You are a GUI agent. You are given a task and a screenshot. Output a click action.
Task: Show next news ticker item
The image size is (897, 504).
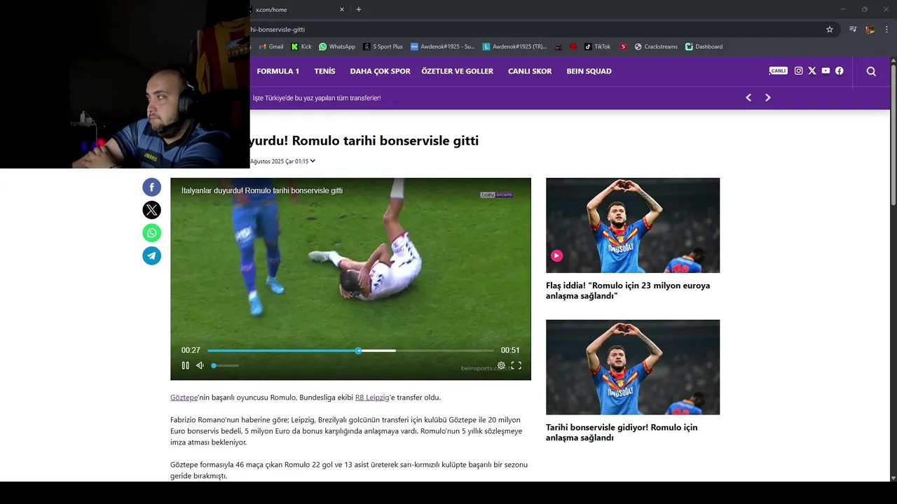pyautogui.click(x=767, y=98)
